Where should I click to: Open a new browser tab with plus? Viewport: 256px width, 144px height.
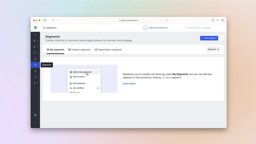(218, 20)
